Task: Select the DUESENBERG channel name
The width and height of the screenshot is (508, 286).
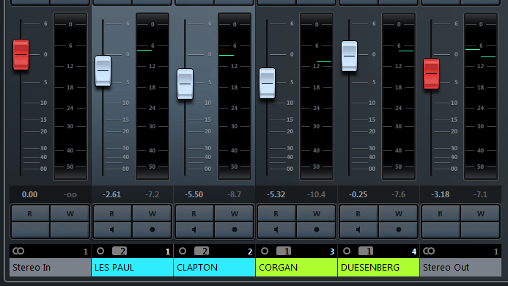Action: 378,267
